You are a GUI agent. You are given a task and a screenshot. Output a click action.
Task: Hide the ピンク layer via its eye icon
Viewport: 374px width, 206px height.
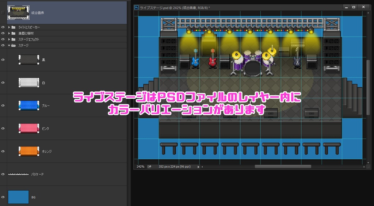pyautogui.click(x=3, y=129)
